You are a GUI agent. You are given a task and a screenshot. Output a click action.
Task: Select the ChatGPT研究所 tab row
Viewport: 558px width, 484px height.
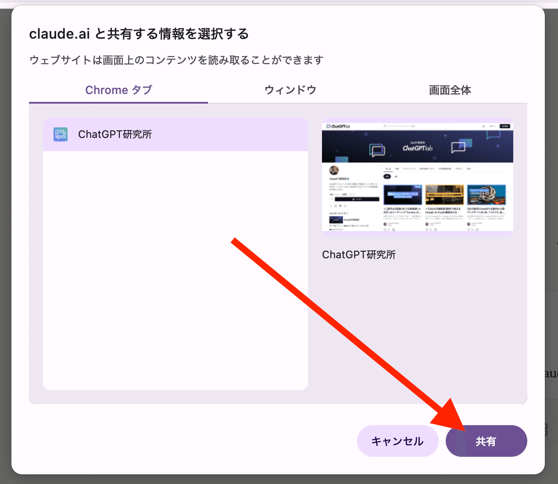tap(175, 134)
